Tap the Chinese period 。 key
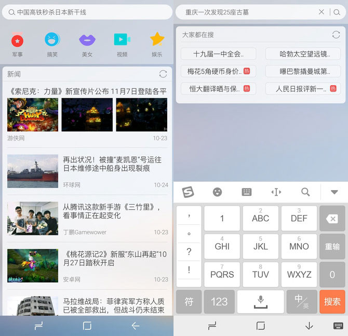This screenshot has width=348, height=336. click(x=189, y=234)
